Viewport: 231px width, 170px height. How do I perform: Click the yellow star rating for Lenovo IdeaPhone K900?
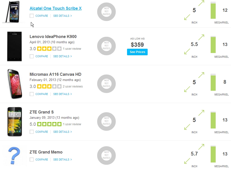[x=49, y=49]
